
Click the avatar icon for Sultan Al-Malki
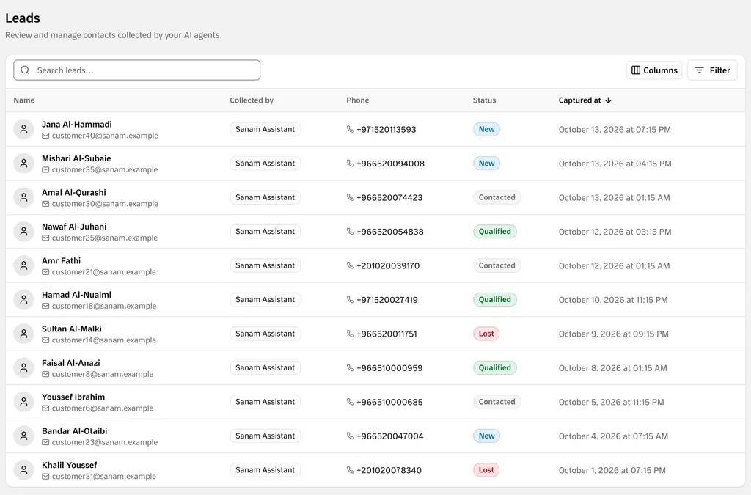tap(23, 334)
